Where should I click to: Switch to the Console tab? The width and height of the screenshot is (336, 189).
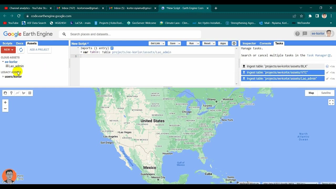(265, 43)
